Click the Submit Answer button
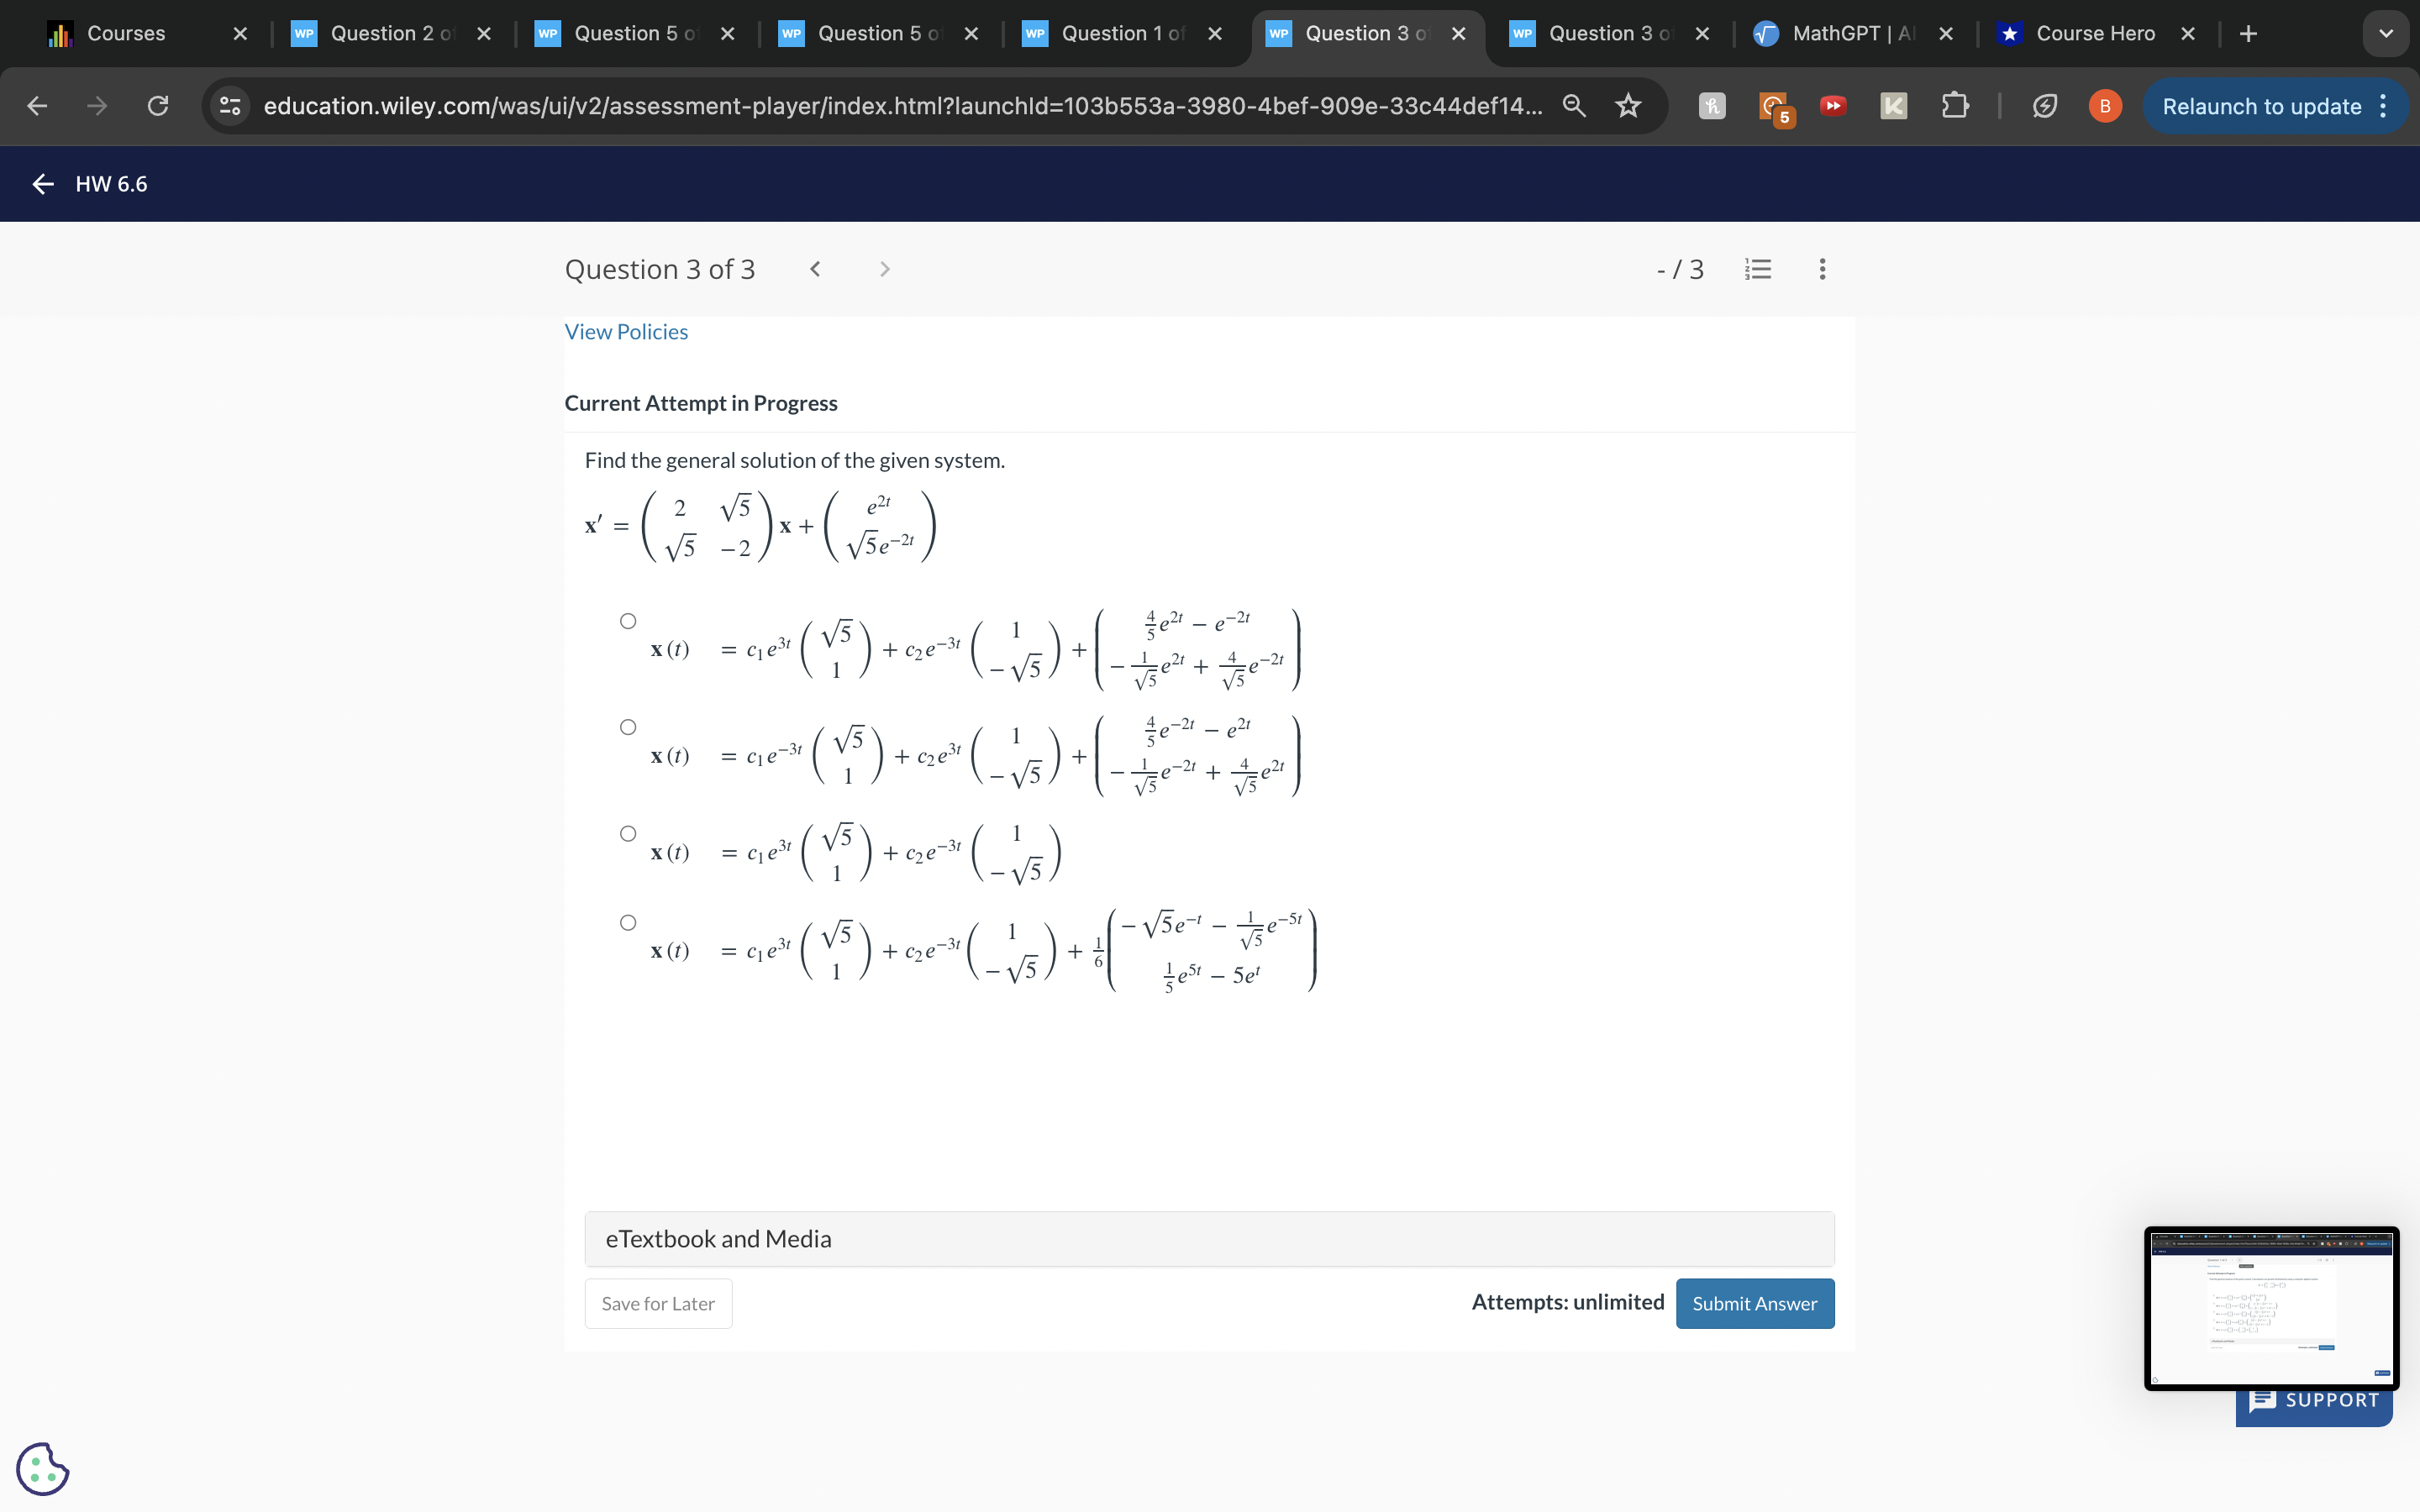Image resolution: width=2420 pixels, height=1512 pixels. 1755,1303
